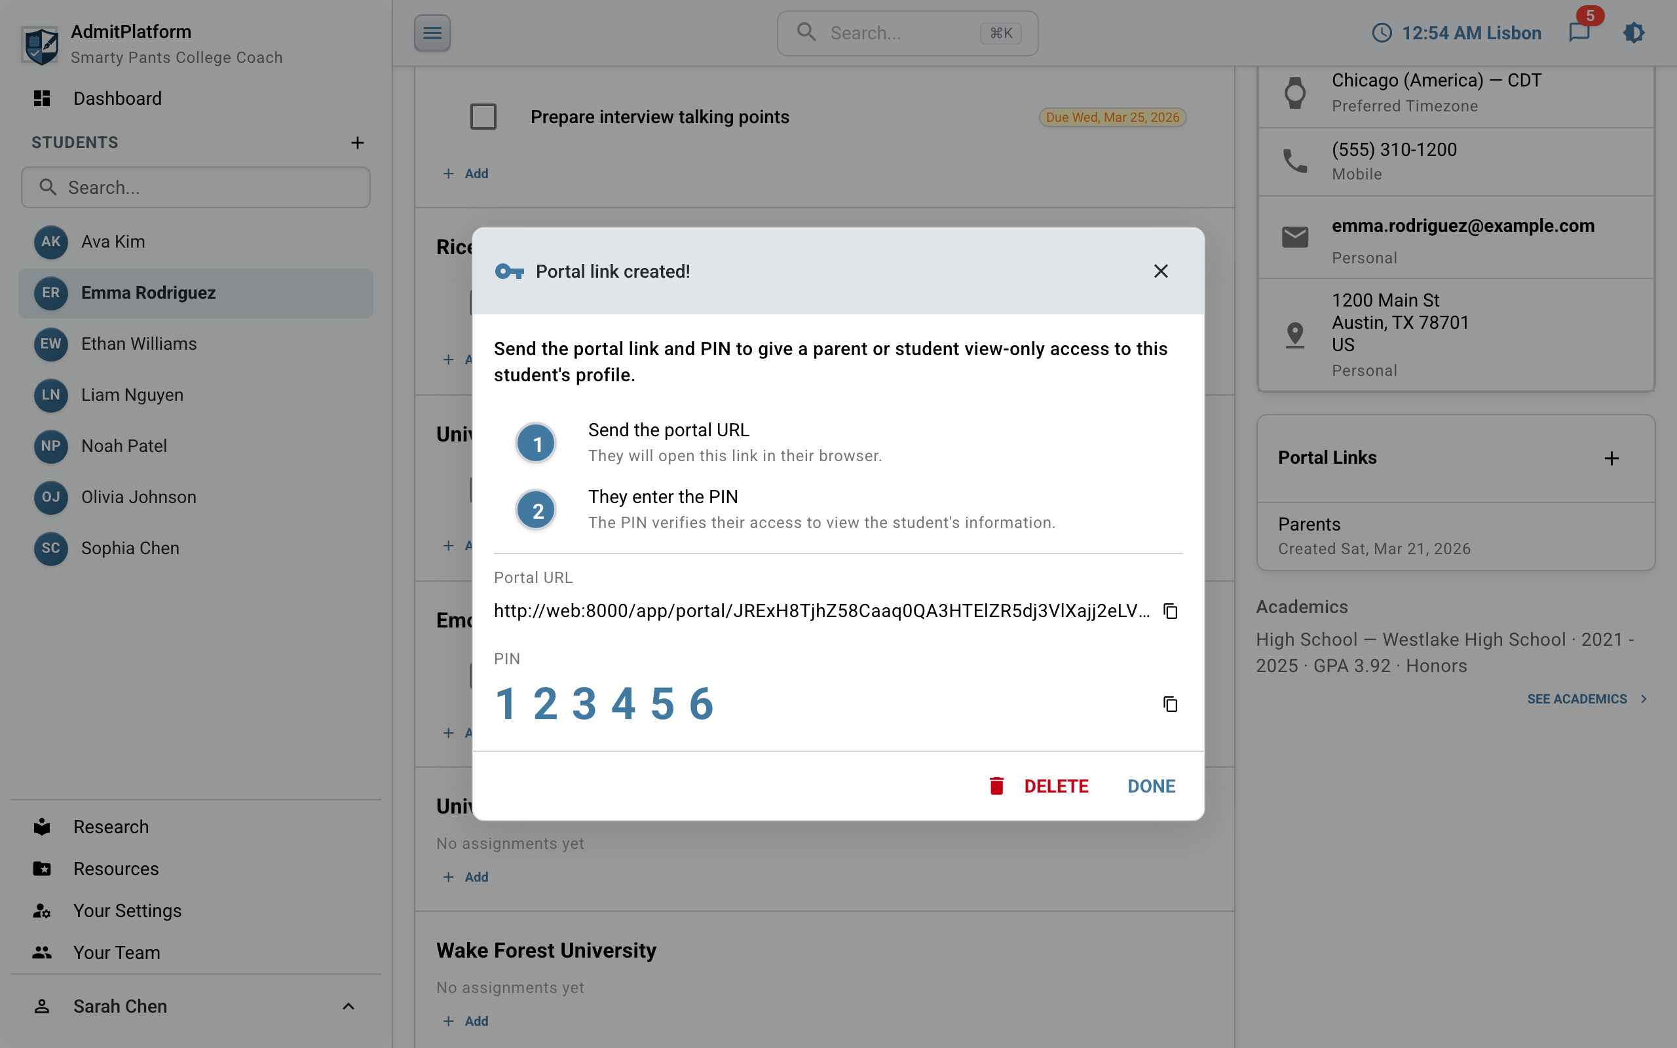Copy the portal URL to clipboard
1677x1048 pixels.
coord(1170,610)
